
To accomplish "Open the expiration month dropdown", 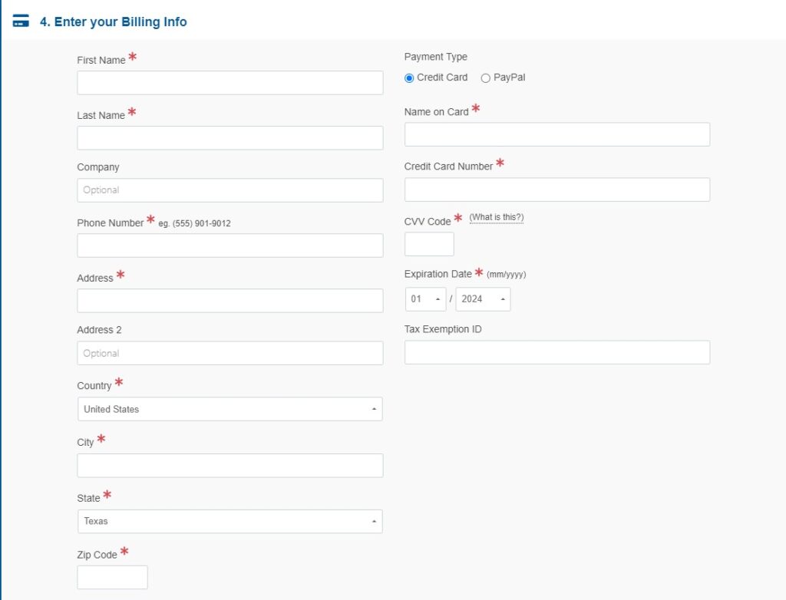I will (425, 299).
